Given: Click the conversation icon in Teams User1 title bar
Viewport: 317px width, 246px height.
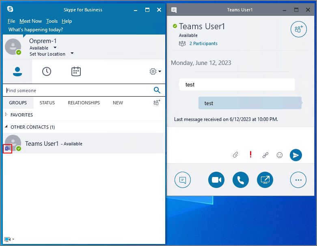Looking at the screenshot, I should (x=174, y=10).
